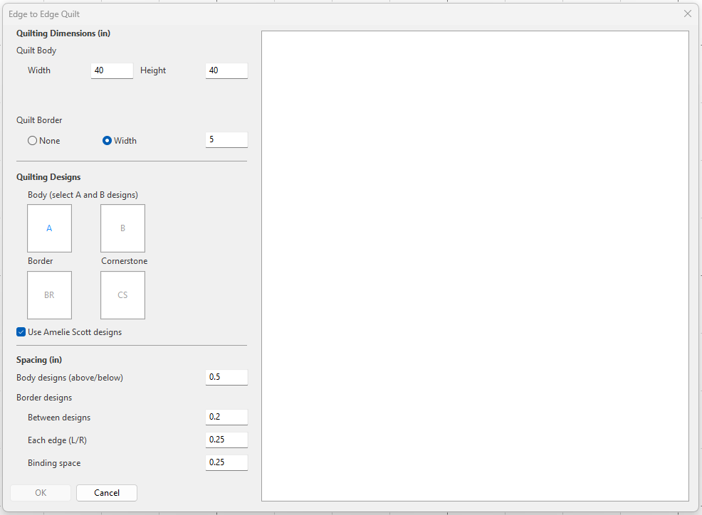Image resolution: width=702 pixels, height=515 pixels.
Task: Click the Use Amelie Scott designs label
Action: pos(75,332)
